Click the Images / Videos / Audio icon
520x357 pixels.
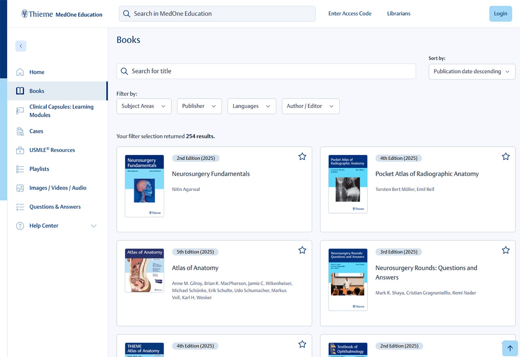[x=20, y=188]
